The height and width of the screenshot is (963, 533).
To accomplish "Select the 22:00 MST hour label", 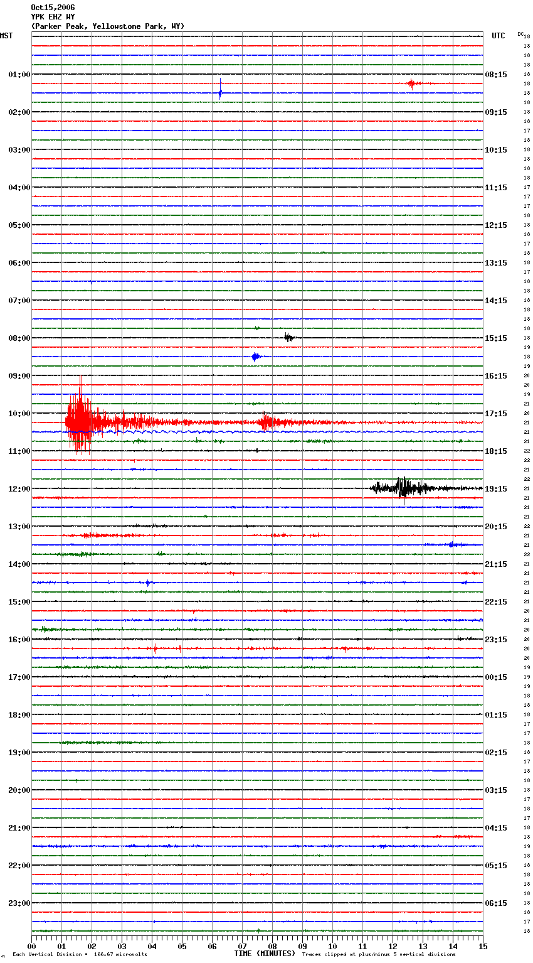I will click(x=19, y=866).
